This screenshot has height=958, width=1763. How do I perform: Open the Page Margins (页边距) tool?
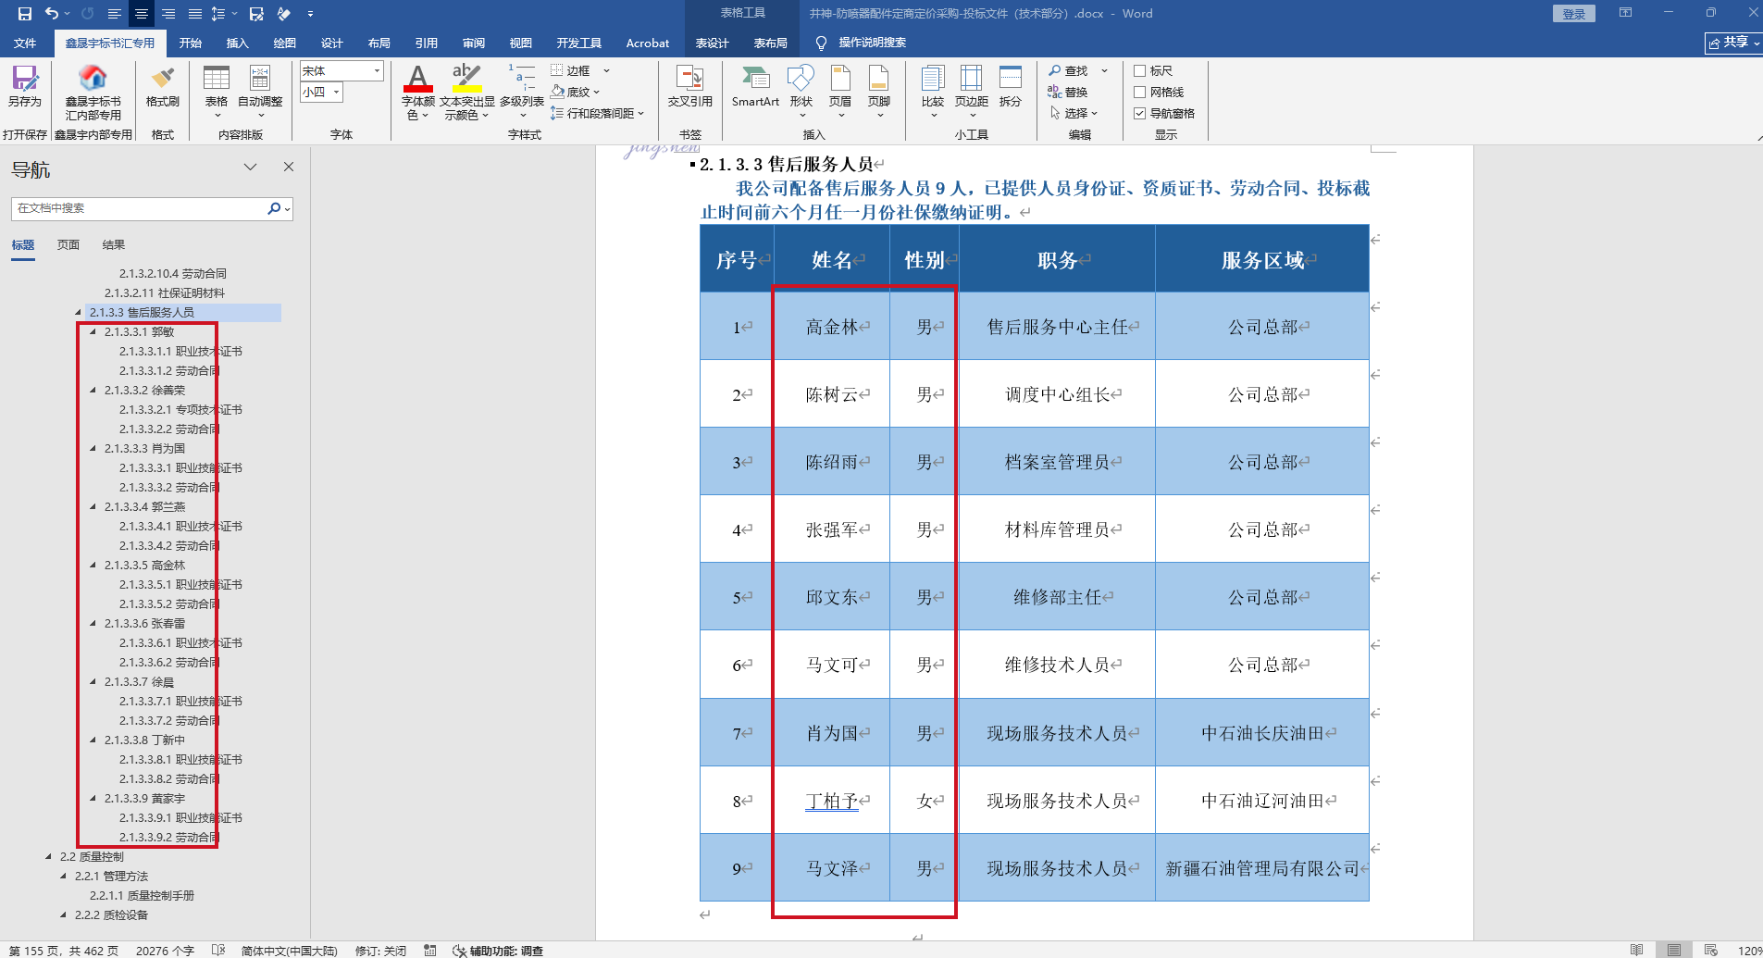click(x=971, y=86)
